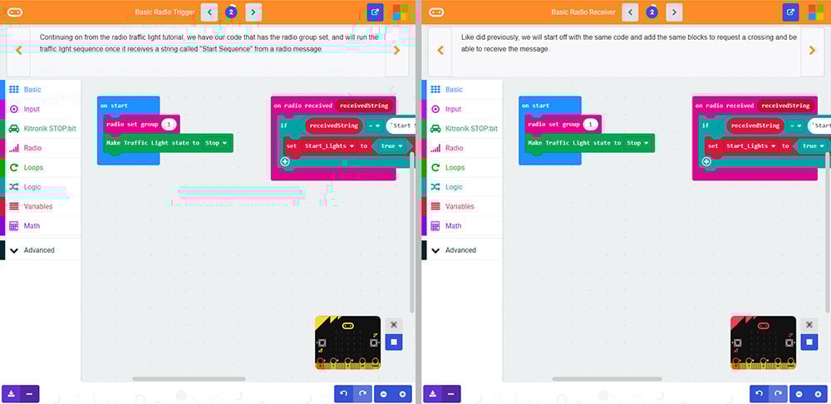Stop the simulator in Receiver window
Viewport: 831px width, 404px height.
coord(809,342)
